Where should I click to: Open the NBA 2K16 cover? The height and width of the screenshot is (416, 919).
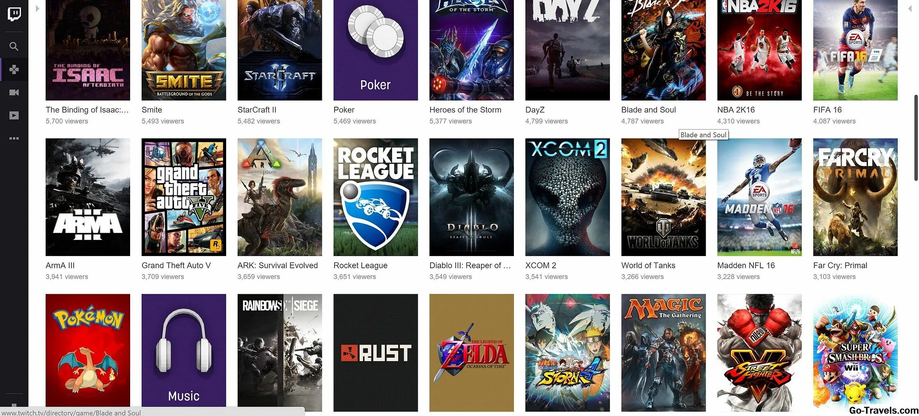[759, 50]
